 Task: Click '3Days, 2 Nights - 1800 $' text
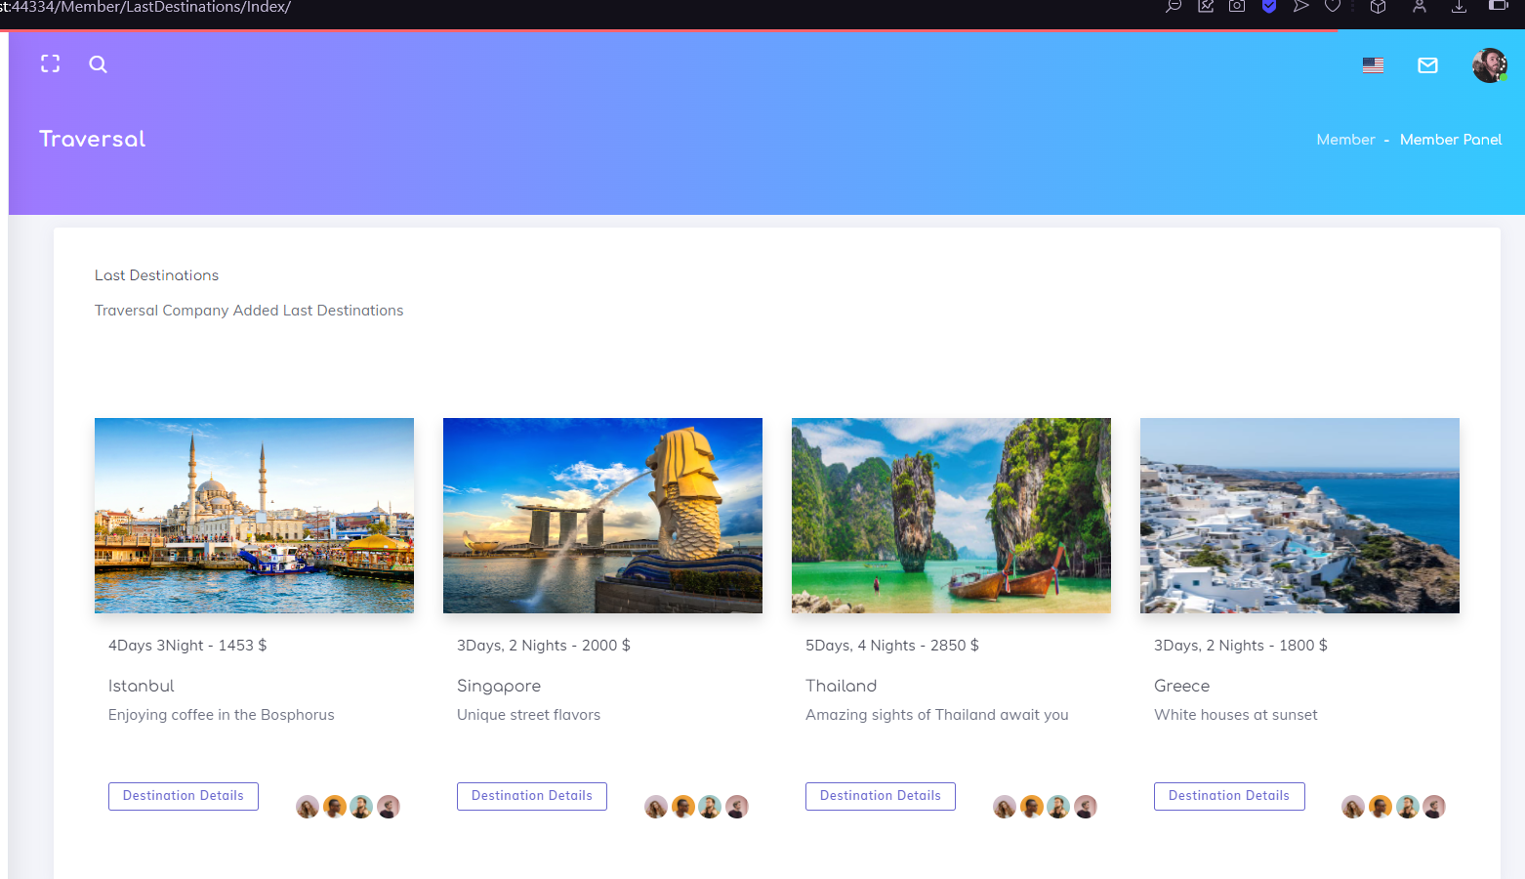tap(1241, 646)
